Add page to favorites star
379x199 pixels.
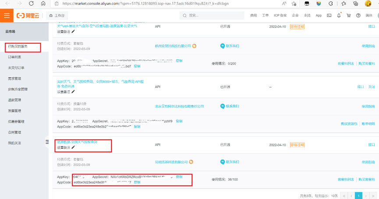pos(294,3)
